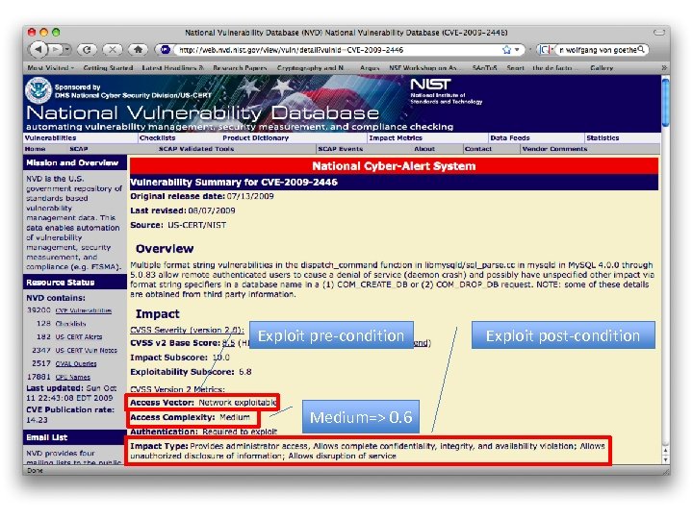693x519 pixels.
Task: Select the Access Vector Network exploitable text
Action: coord(238,403)
